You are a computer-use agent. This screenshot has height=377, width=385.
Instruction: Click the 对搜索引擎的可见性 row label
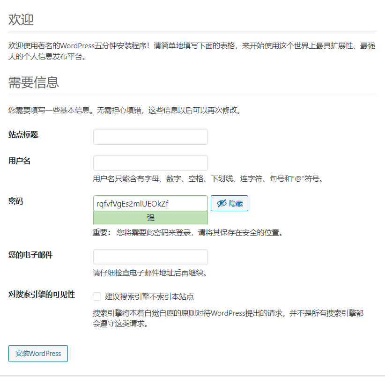pos(41,294)
